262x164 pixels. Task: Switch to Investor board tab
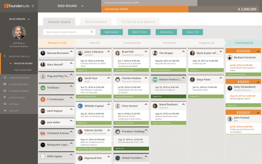(59, 22)
